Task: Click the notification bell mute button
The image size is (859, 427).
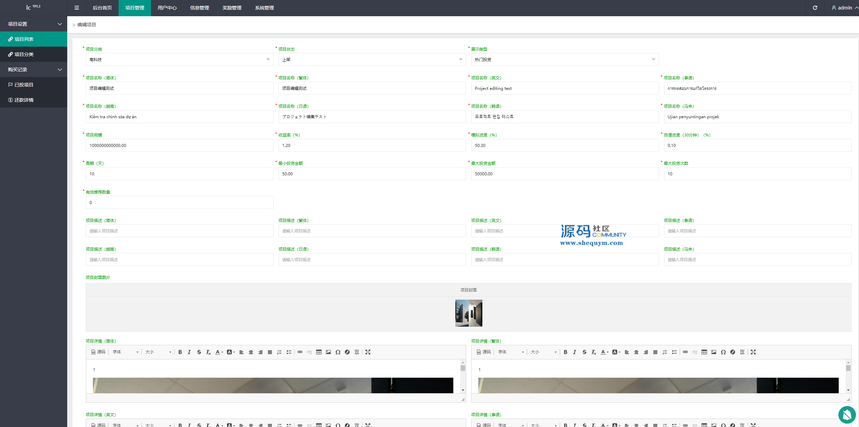Action: (847, 415)
